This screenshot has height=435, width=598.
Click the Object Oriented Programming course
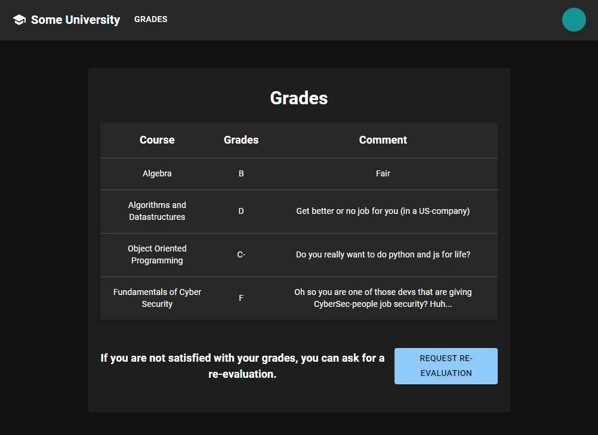tap(156, 254)
